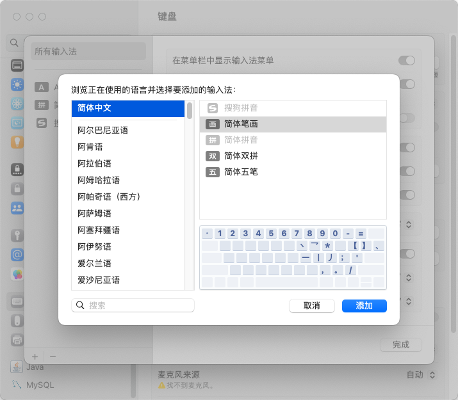Open the gray padlock icon in sidebar
458x400 pixels.
17,189
